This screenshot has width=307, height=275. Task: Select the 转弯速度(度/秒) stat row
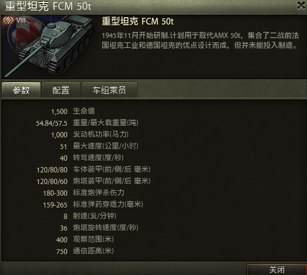click(92, 158)
